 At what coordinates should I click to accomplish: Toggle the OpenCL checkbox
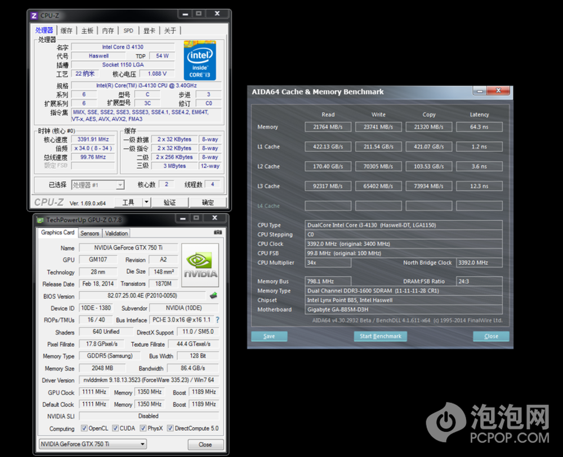pos(84,428)
